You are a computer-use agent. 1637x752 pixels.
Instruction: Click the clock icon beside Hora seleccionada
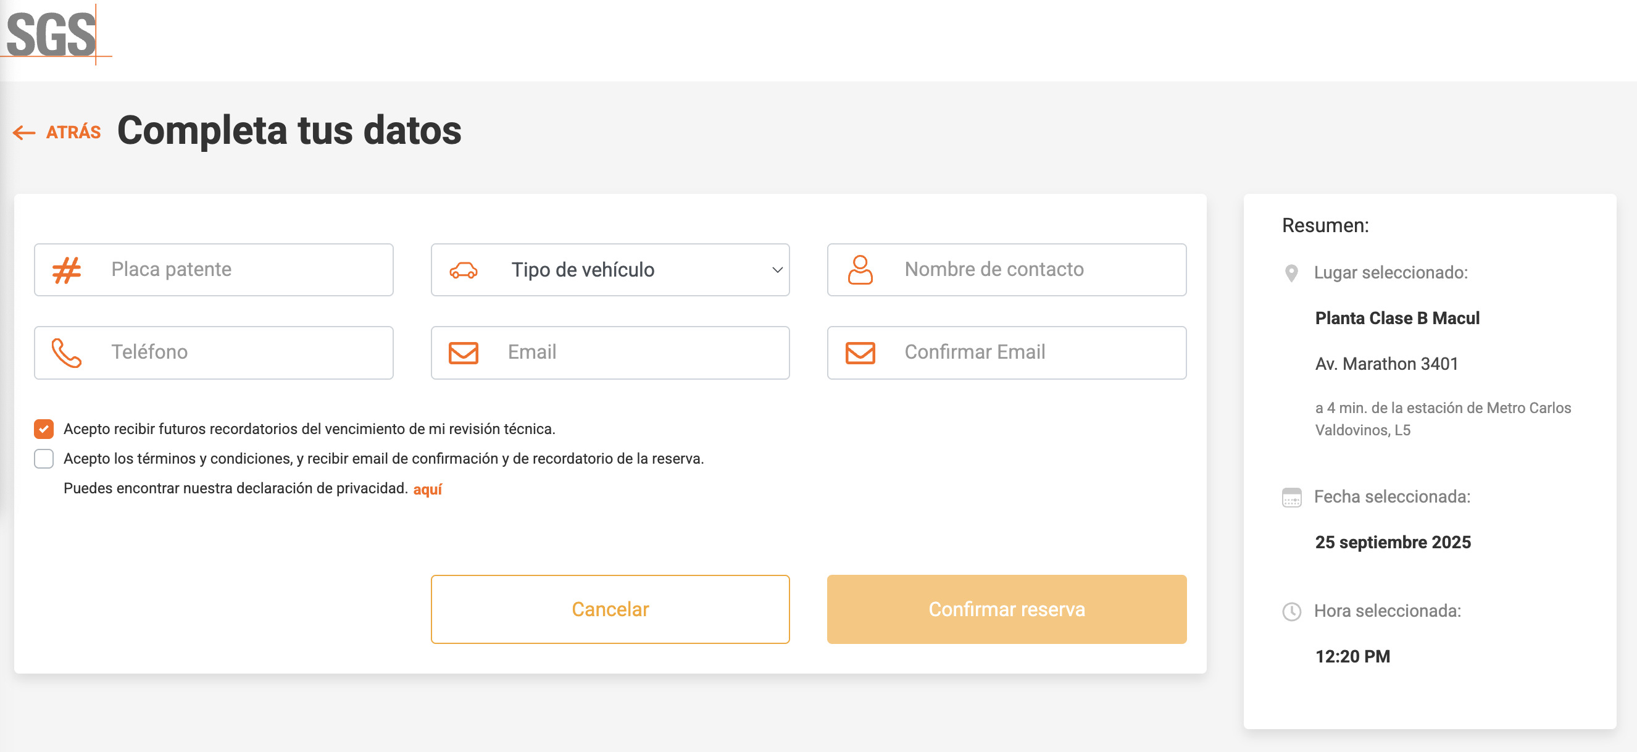(x=1292, y=611)
